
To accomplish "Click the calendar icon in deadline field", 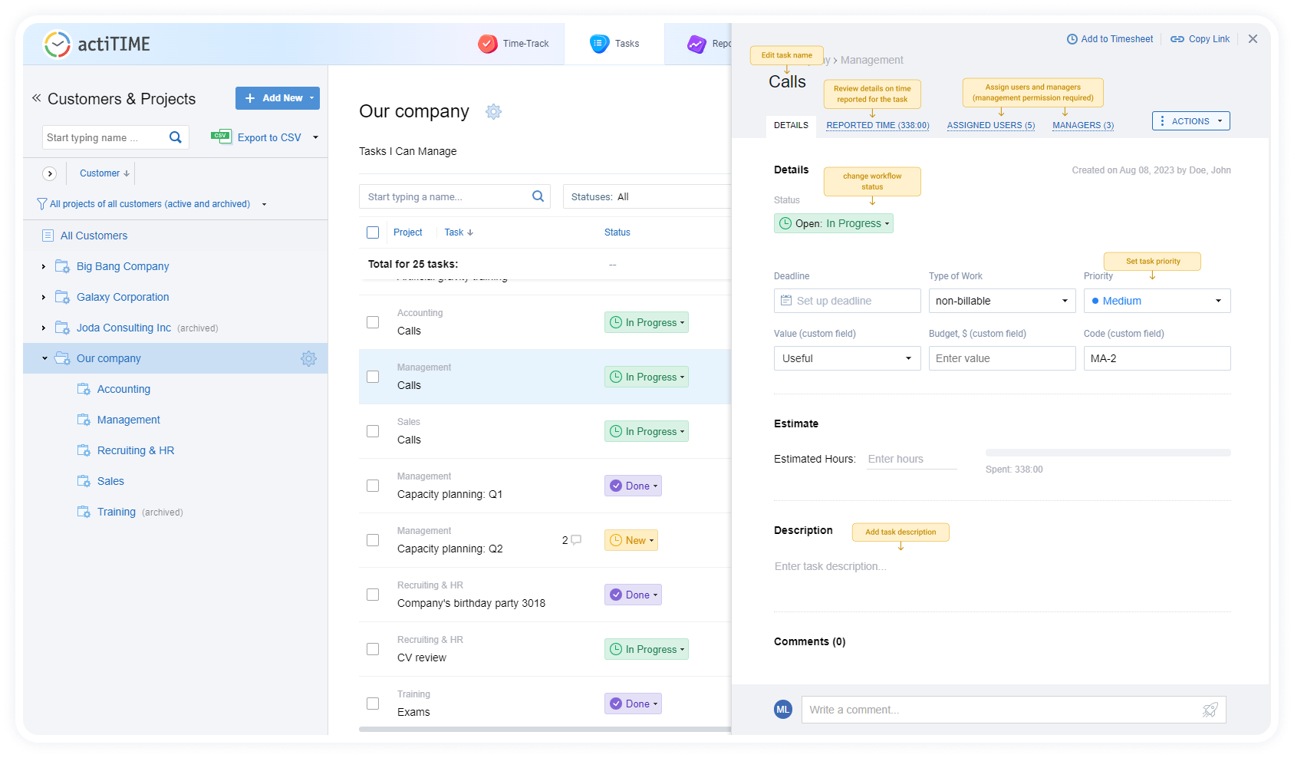I will coord(786,301).
